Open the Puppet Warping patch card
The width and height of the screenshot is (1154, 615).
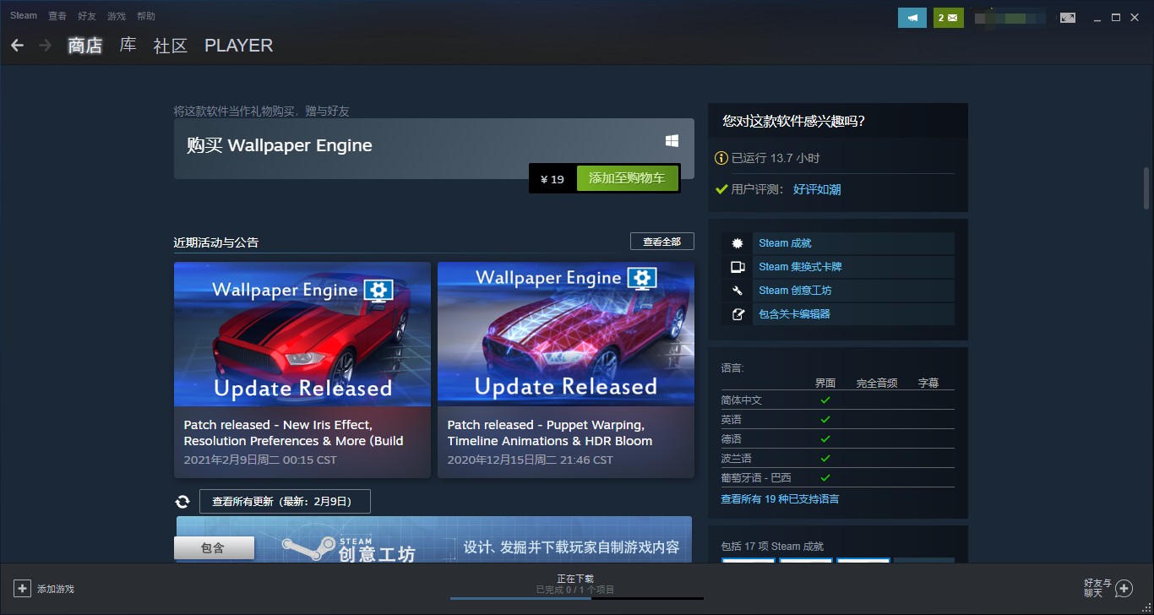566,370
